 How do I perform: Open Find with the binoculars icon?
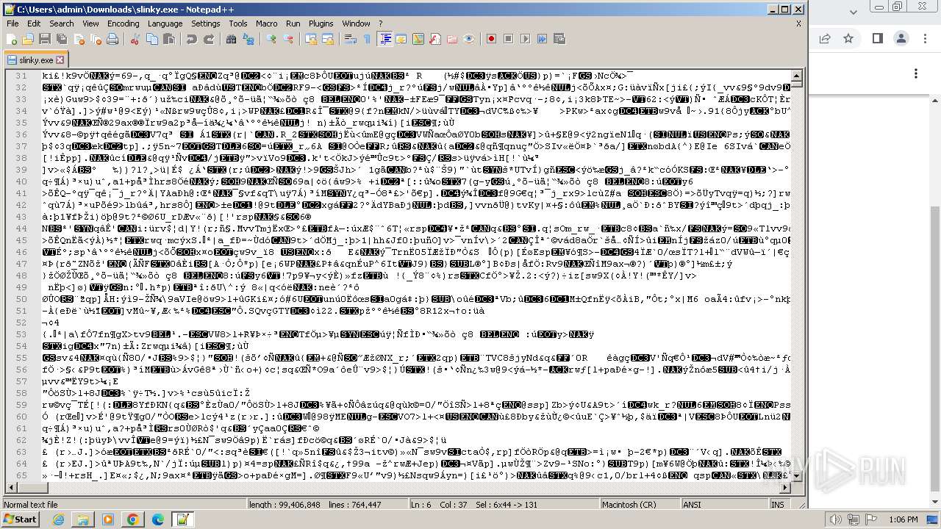coord(232,39)
